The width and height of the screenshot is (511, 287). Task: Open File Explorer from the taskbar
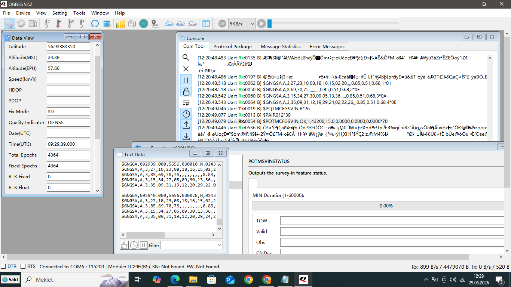(193, 280)
